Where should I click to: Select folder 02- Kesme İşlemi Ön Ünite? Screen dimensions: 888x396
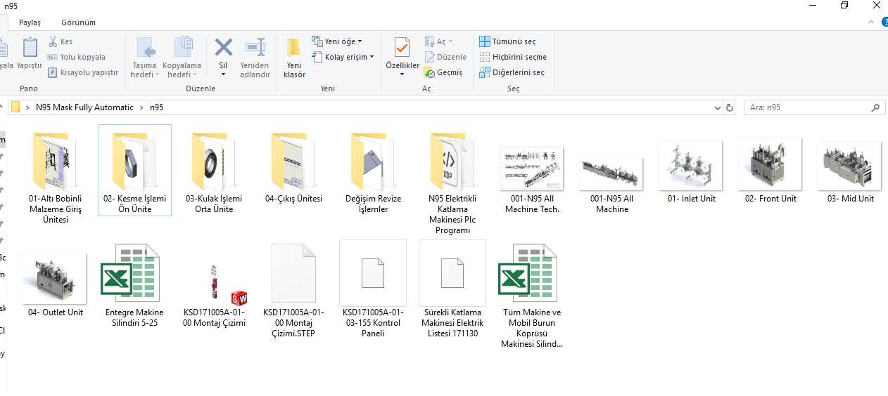[x=134, y=170]
